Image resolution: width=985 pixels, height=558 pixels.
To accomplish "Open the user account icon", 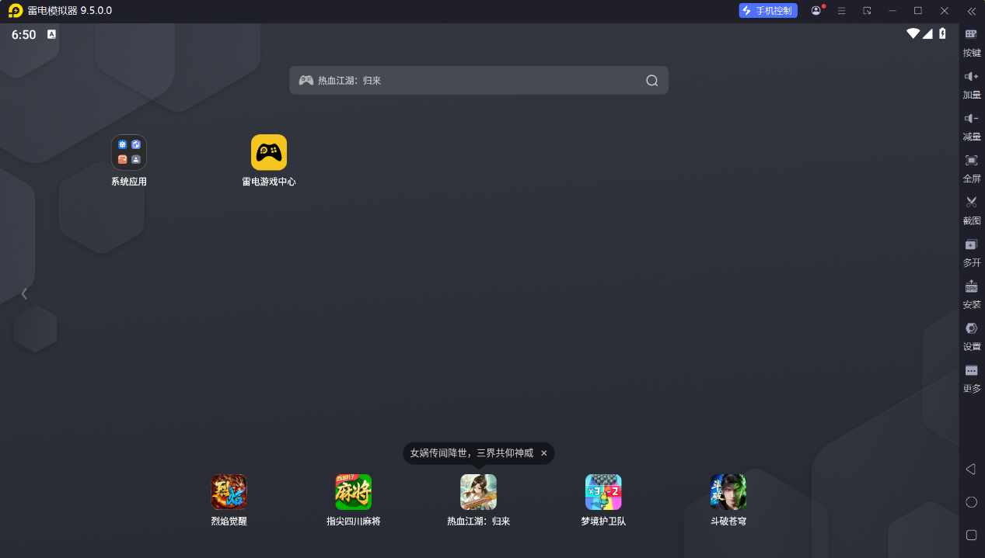I will (816, 11).
